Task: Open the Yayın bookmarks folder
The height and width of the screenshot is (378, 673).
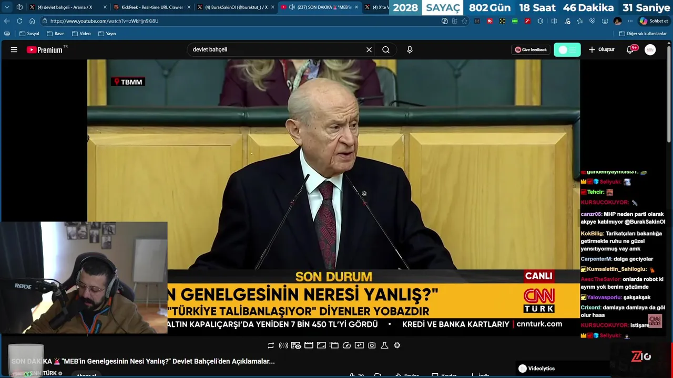Action: (107, 34)
